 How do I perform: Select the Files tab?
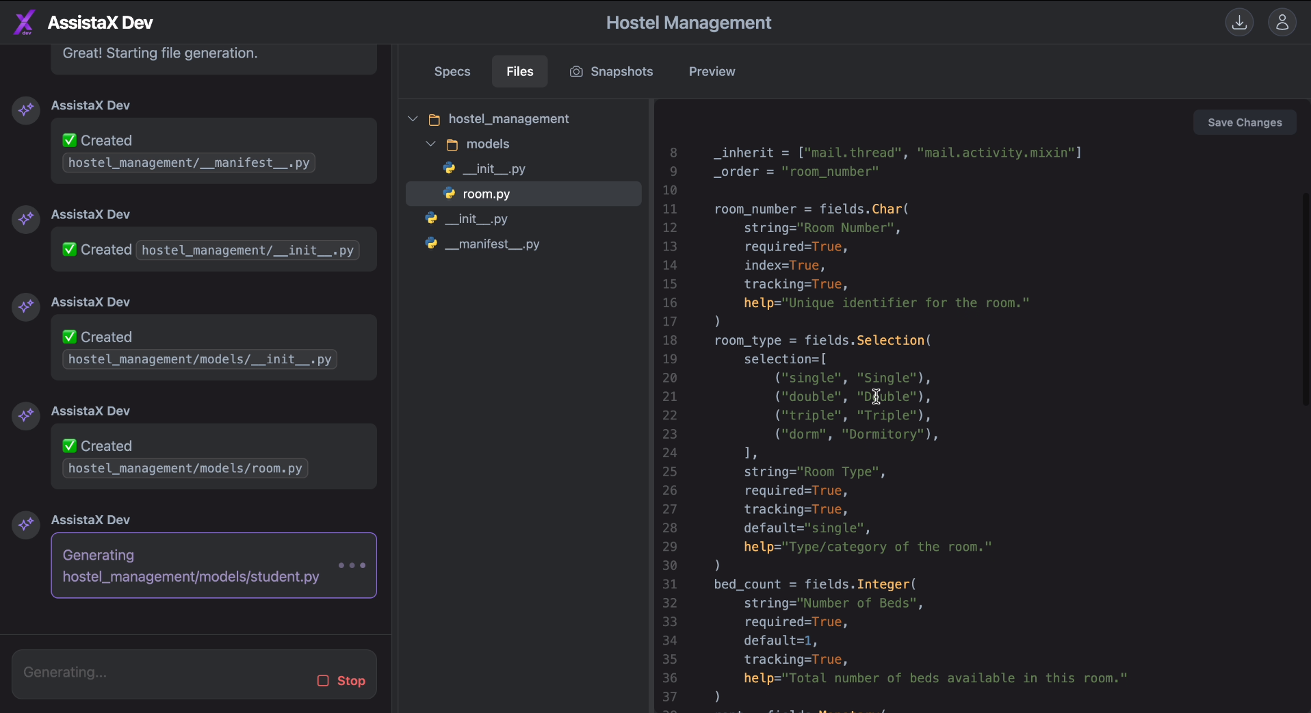click(x=520, y=72)
